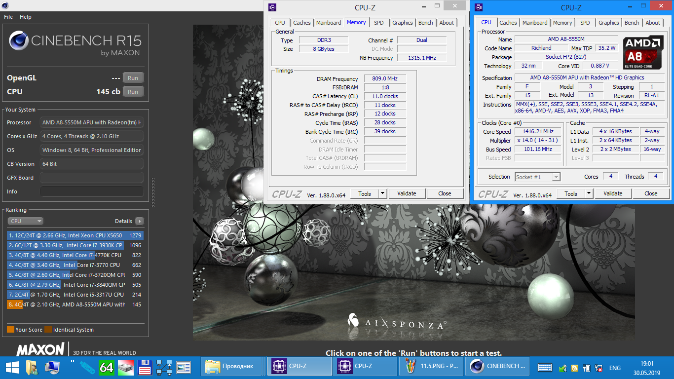This screenshot has width=674, height=379.
Task: Launch the network computers taskbar icon
Action: (164, 367)
